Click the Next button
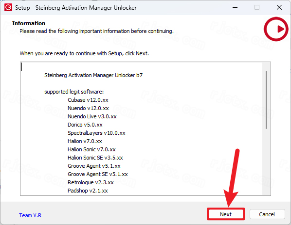Viewport: 291px width, 225px height. click(226, 214)
